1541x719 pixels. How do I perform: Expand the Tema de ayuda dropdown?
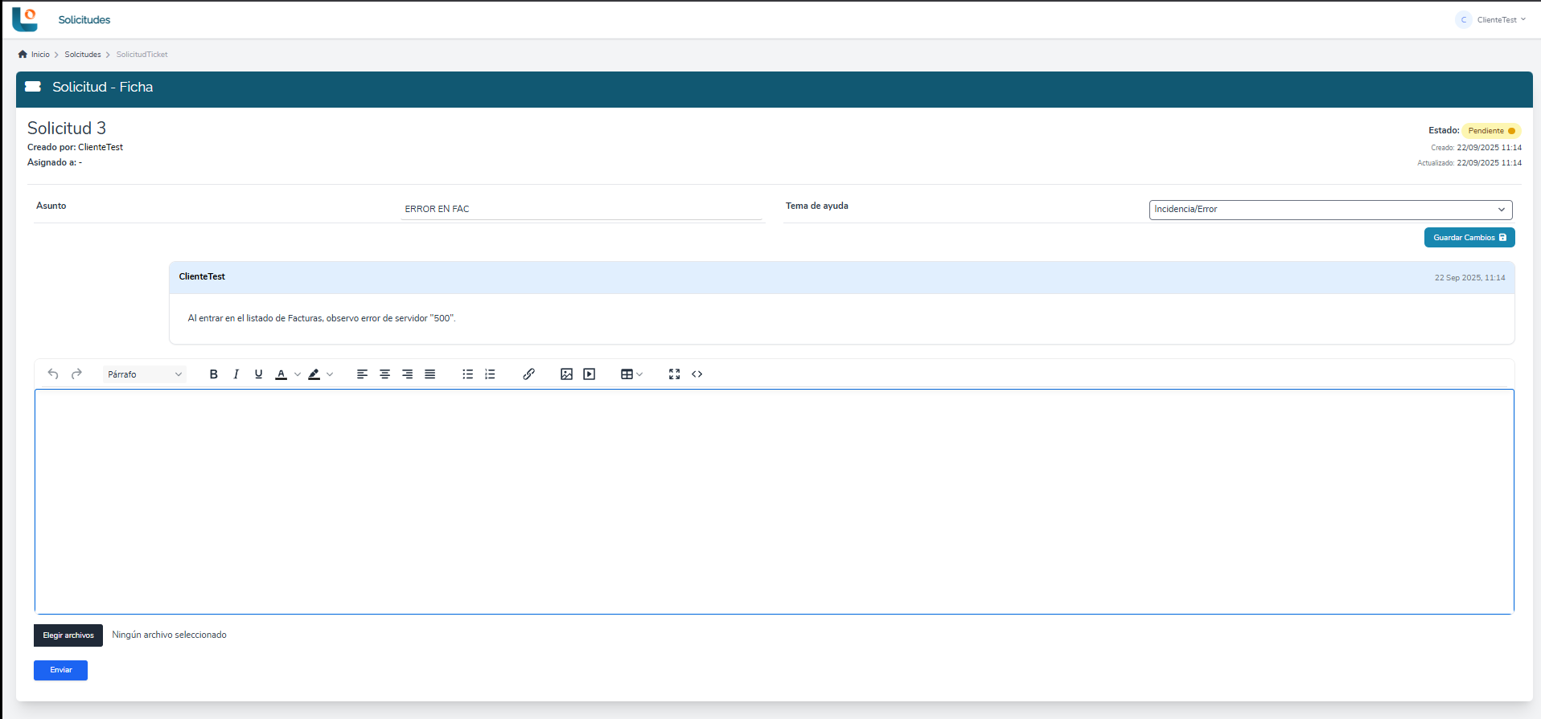tap(1330, 210)
